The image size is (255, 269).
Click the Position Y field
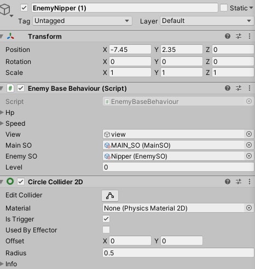(182, 49)
